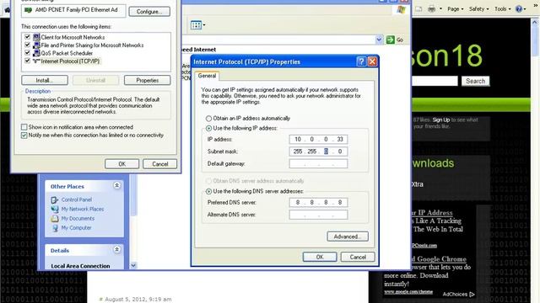Click the Views icon in Explorer toolbar
540x303 pixels.
pyautogui.click(x=196, y=24)
